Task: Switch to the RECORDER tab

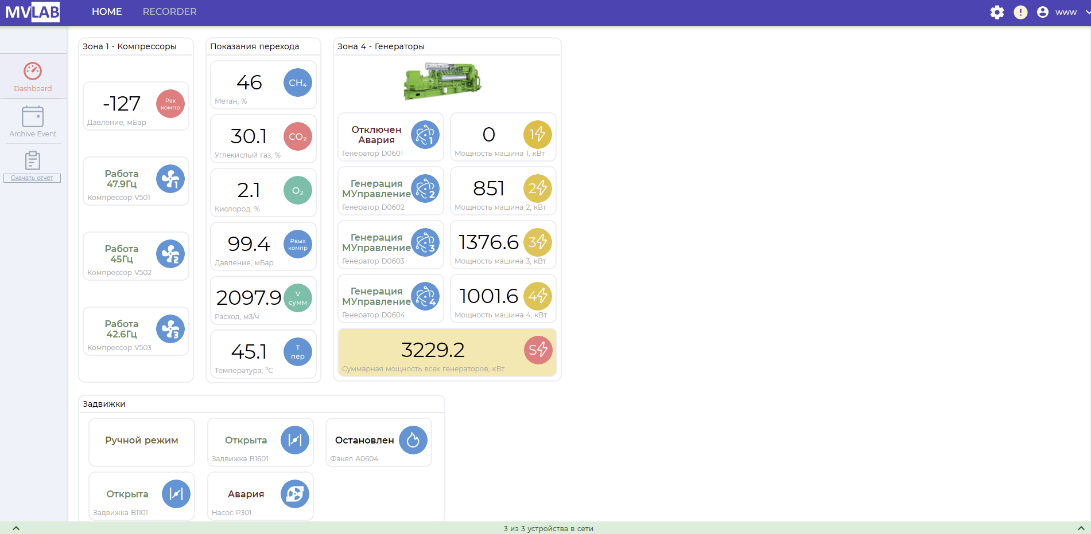Action: pyautogui.click(x=169, y=11)
